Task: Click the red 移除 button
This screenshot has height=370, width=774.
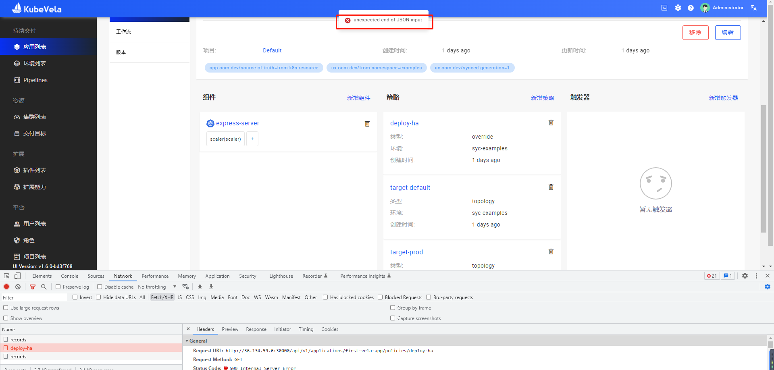Action: tap(695, 32)
